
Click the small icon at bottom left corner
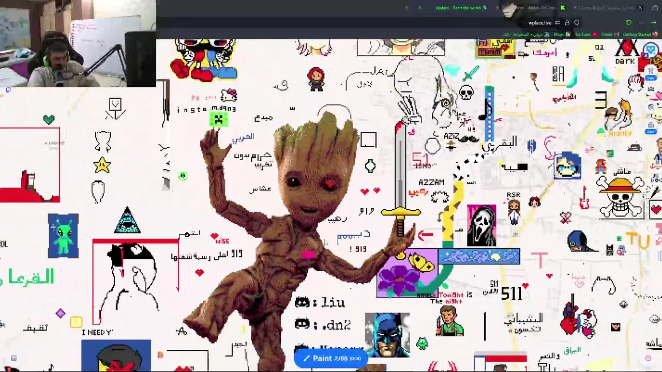click(x=14, y=358)
